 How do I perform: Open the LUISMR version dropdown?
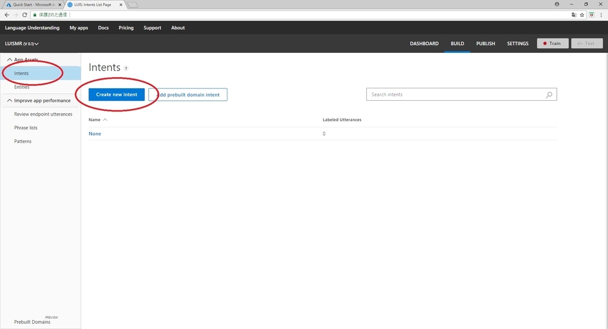pos(22,44)
